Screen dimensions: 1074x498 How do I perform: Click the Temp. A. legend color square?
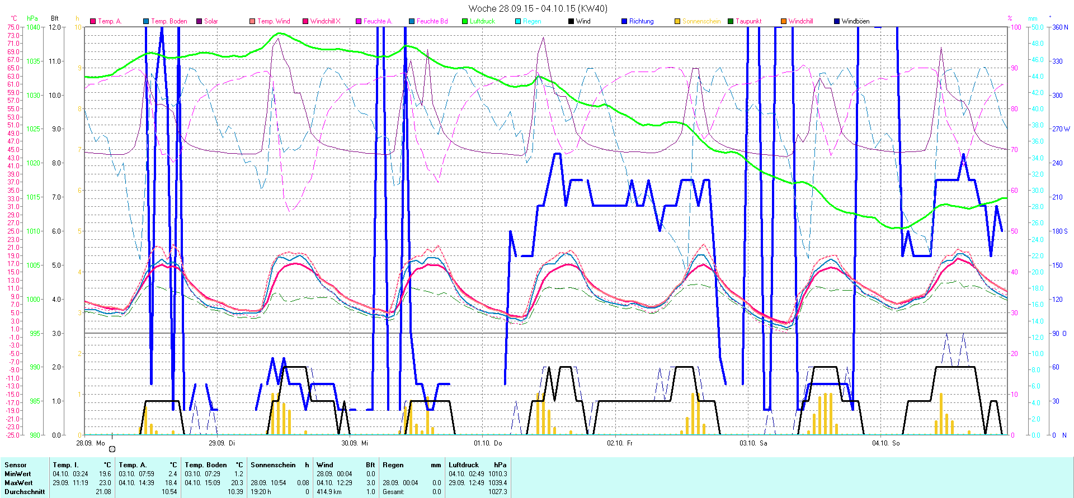click(x=93, y=21)
